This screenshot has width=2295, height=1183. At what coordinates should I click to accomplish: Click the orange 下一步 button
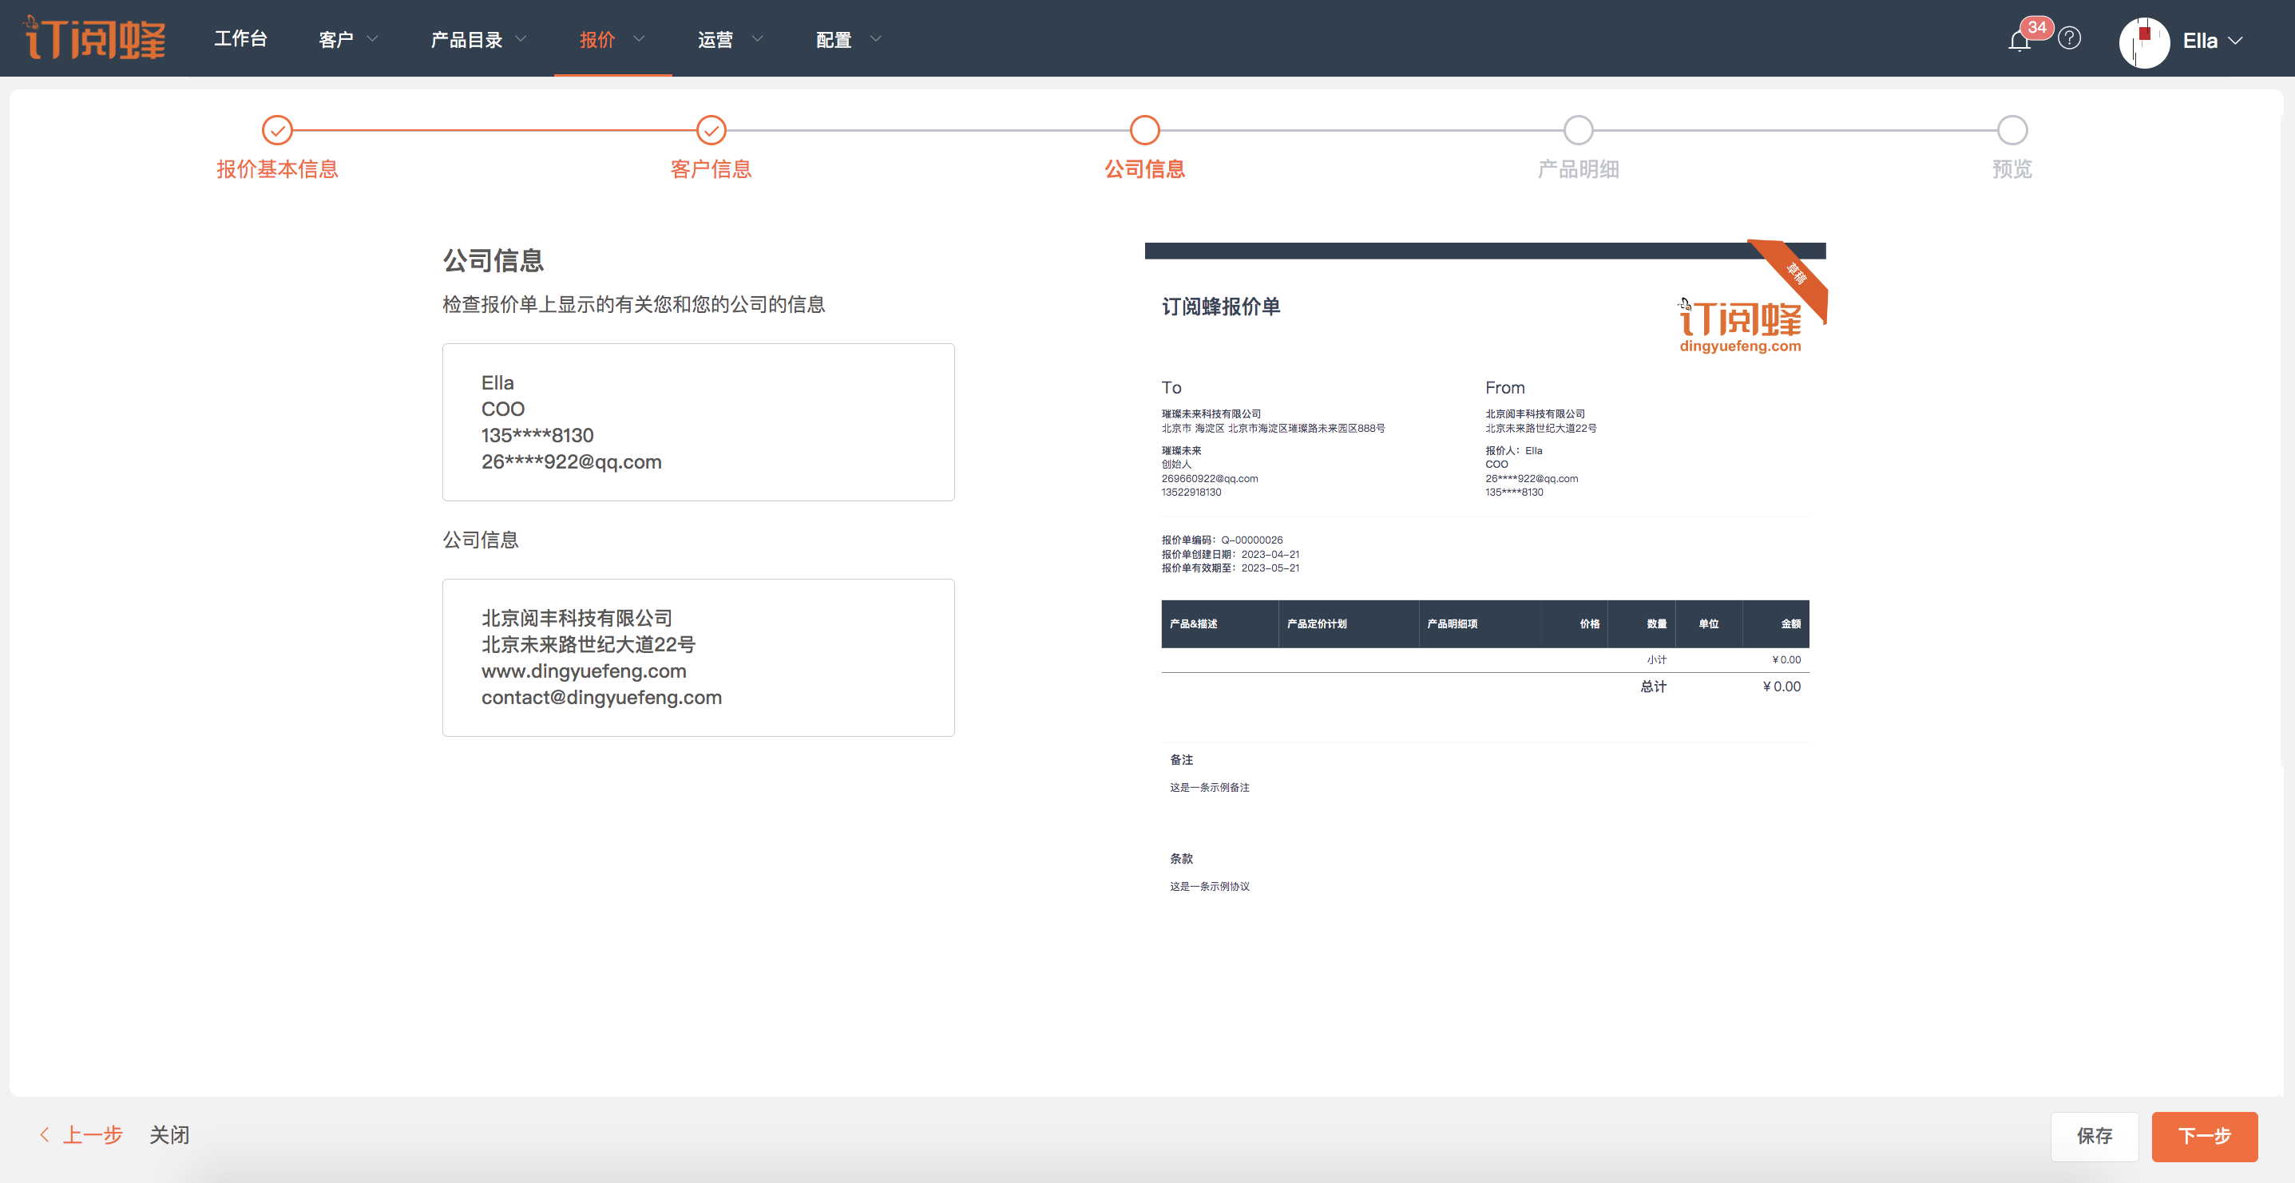click(2203, 1136)
